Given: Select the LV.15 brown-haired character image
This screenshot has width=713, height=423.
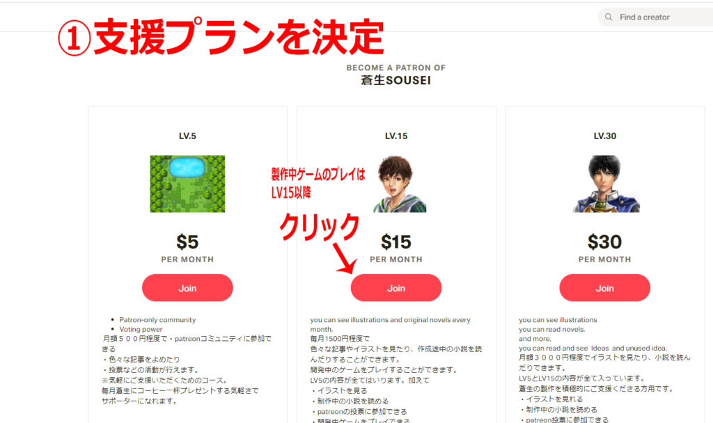Looking at the screenshot, I should (x=400, y=184).
